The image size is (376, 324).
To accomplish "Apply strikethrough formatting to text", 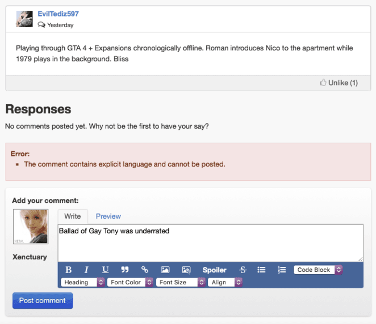I will pyautogui.click(x=243, y=270).
